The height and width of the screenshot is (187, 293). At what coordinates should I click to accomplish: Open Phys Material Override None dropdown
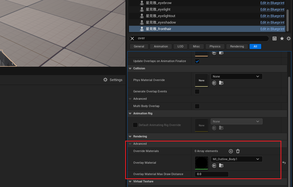tap(236, 76)
